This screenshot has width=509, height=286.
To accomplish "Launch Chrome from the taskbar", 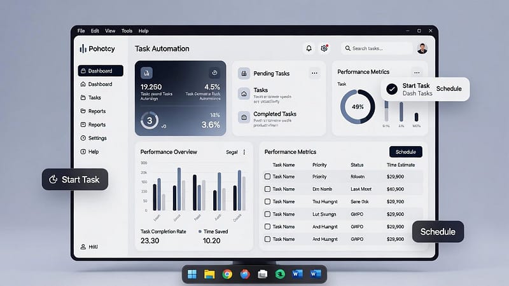I will pos(227,275).
